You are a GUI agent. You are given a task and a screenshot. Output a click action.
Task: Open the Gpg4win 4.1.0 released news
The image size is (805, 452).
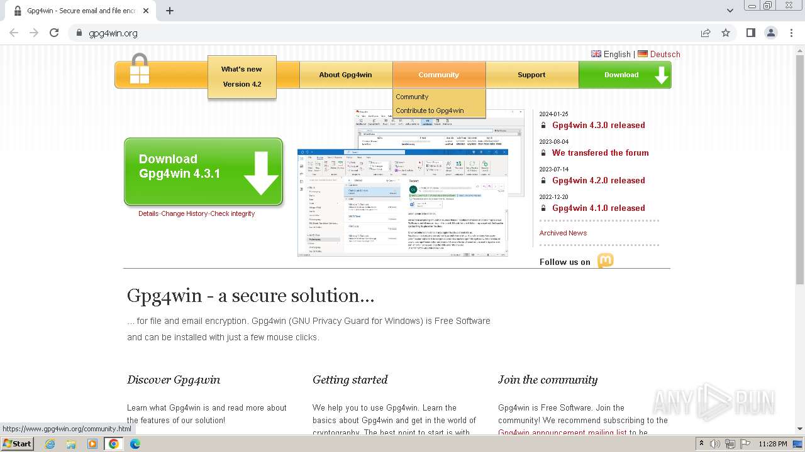point(599,208)
